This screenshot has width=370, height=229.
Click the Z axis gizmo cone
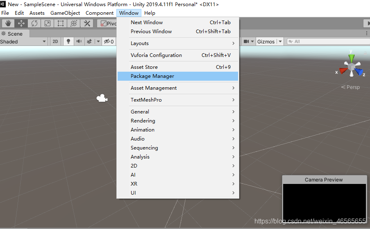359,71
